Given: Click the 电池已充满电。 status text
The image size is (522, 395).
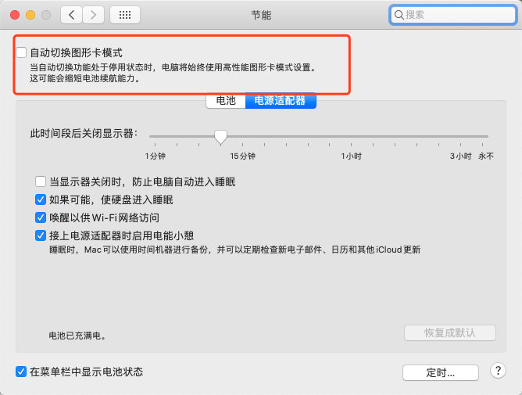Looking at the screenshot, I should 77,336.
